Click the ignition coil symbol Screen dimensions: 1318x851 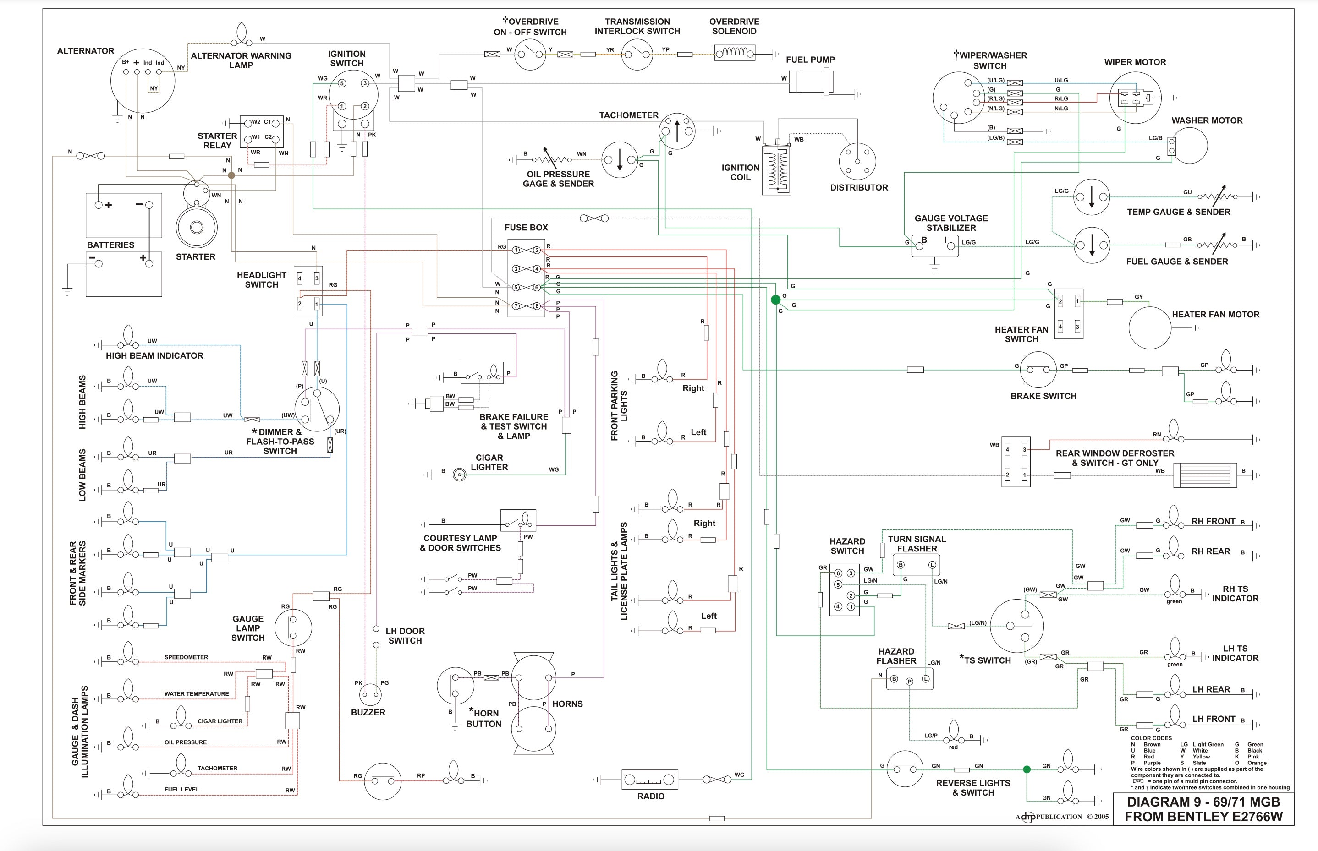click(776, 169)
